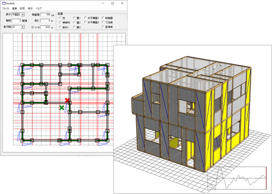Choose the 制振壁 radio option
This screenshot has height=194, width=272.
pyautogui.click(x=103, y=18)
